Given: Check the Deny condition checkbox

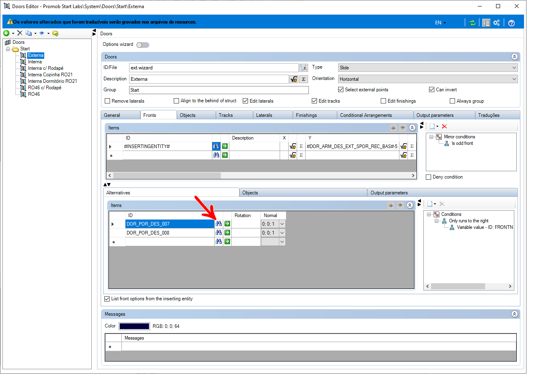Looking at the screenshot, I should point(428,177).
